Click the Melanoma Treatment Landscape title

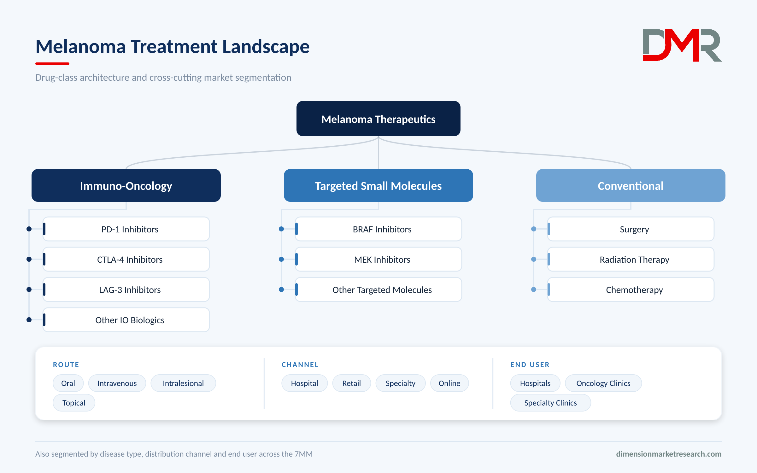click(173, 46)
